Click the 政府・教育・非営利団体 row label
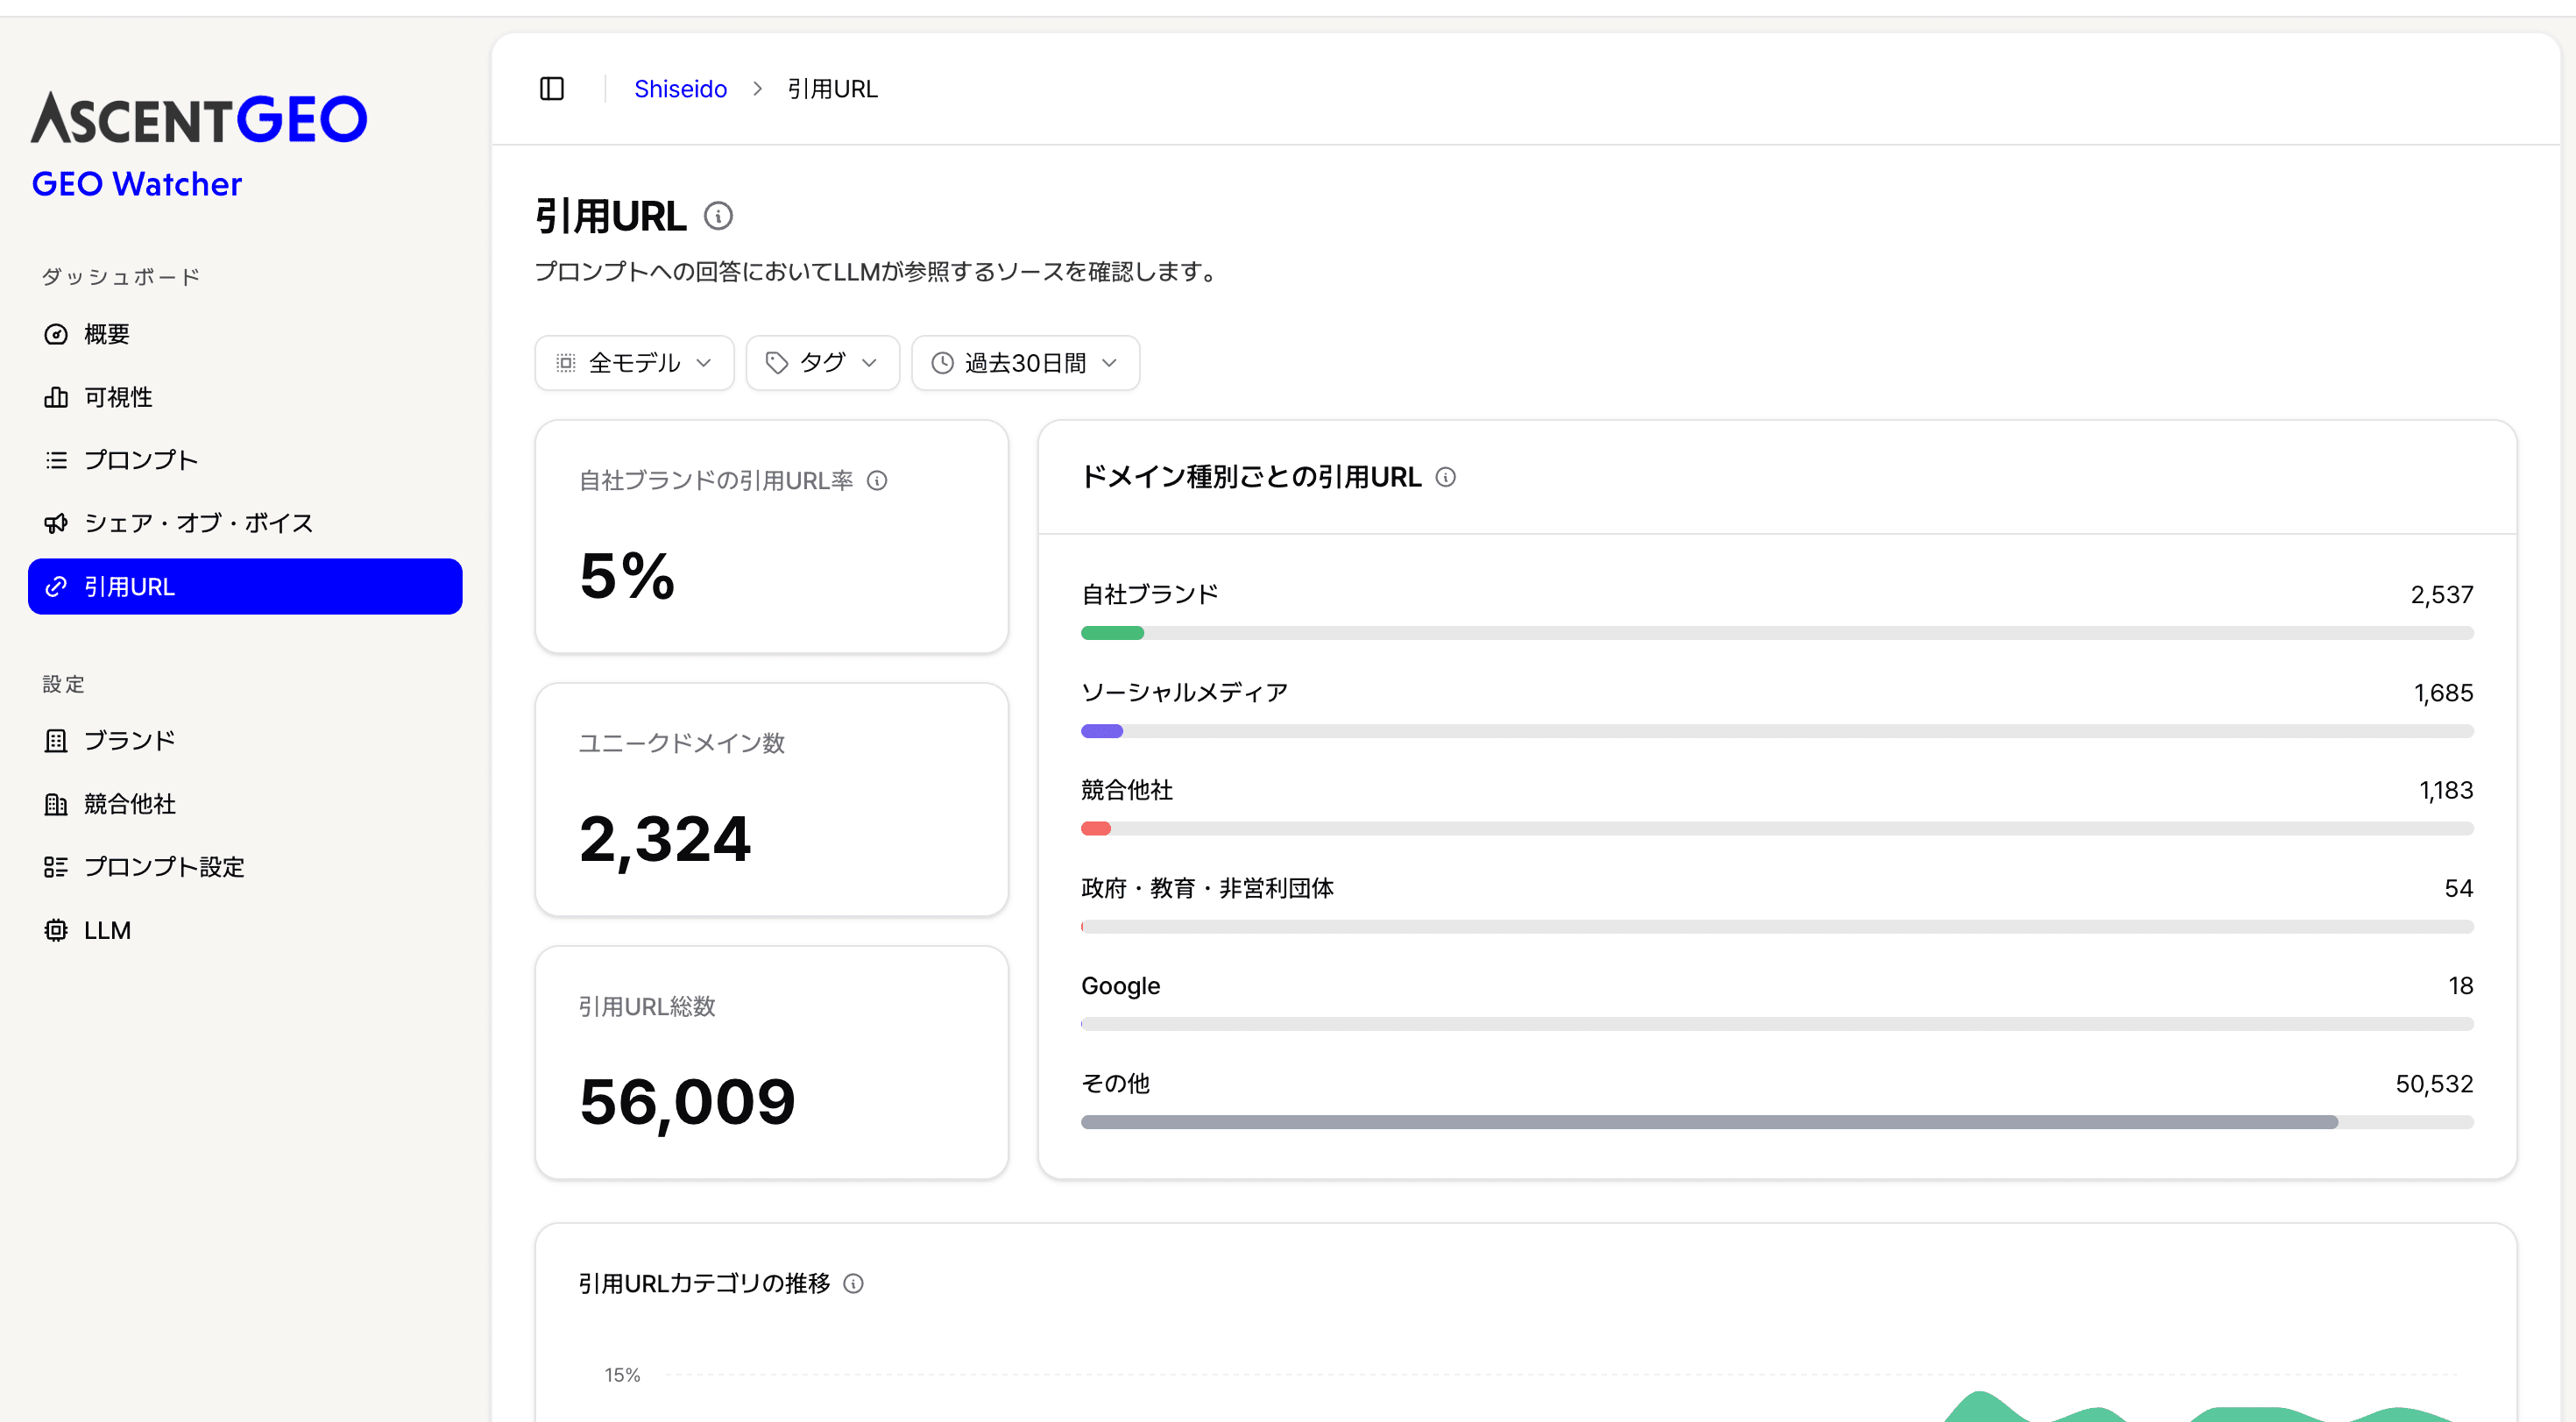Image resolution: width=2576 pixels, height=1422 pixels. click(1208, 889)
